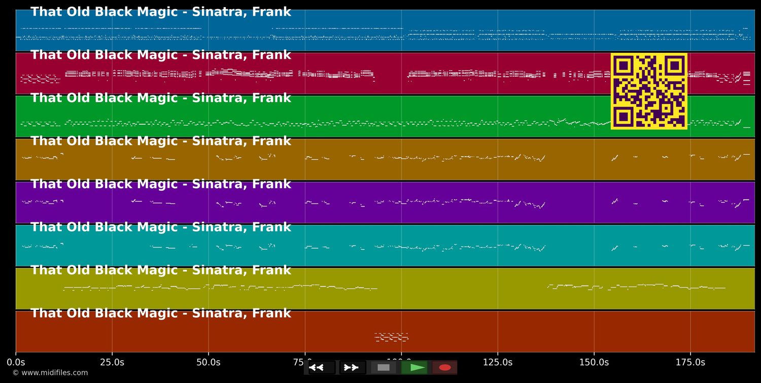Select the purple track lane

click(385, 202)
